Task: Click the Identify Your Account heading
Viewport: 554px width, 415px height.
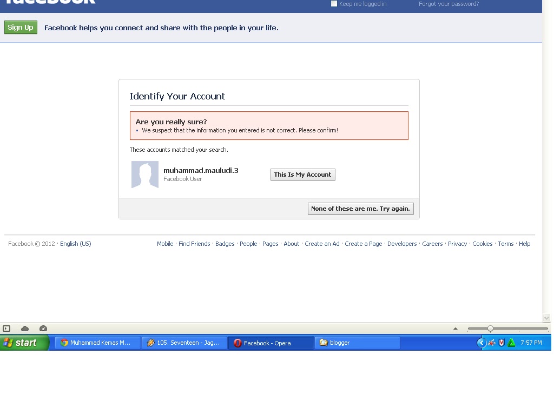Action: (177, 96)
